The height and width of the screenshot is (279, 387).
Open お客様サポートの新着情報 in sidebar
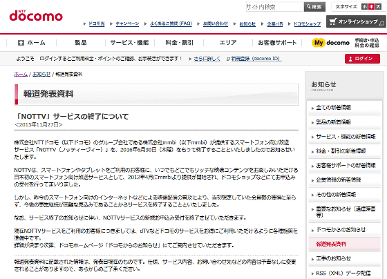pyautogui.click(x=344, y=166)
